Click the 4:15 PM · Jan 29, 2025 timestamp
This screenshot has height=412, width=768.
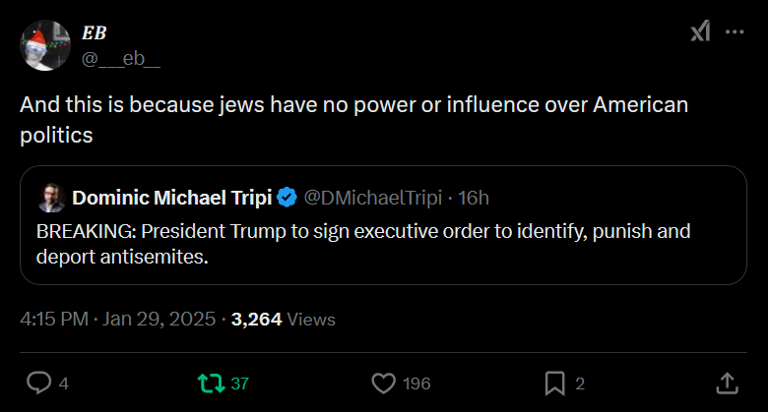119,320
